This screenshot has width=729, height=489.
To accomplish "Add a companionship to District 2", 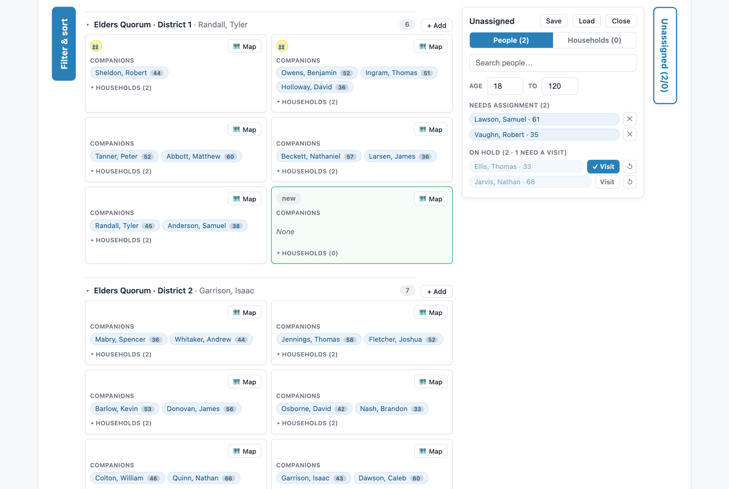I will (x=436, y=292).
